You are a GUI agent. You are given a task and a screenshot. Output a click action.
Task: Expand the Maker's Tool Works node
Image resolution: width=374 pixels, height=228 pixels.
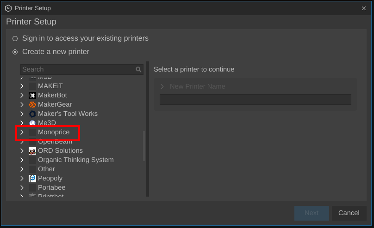22,114
